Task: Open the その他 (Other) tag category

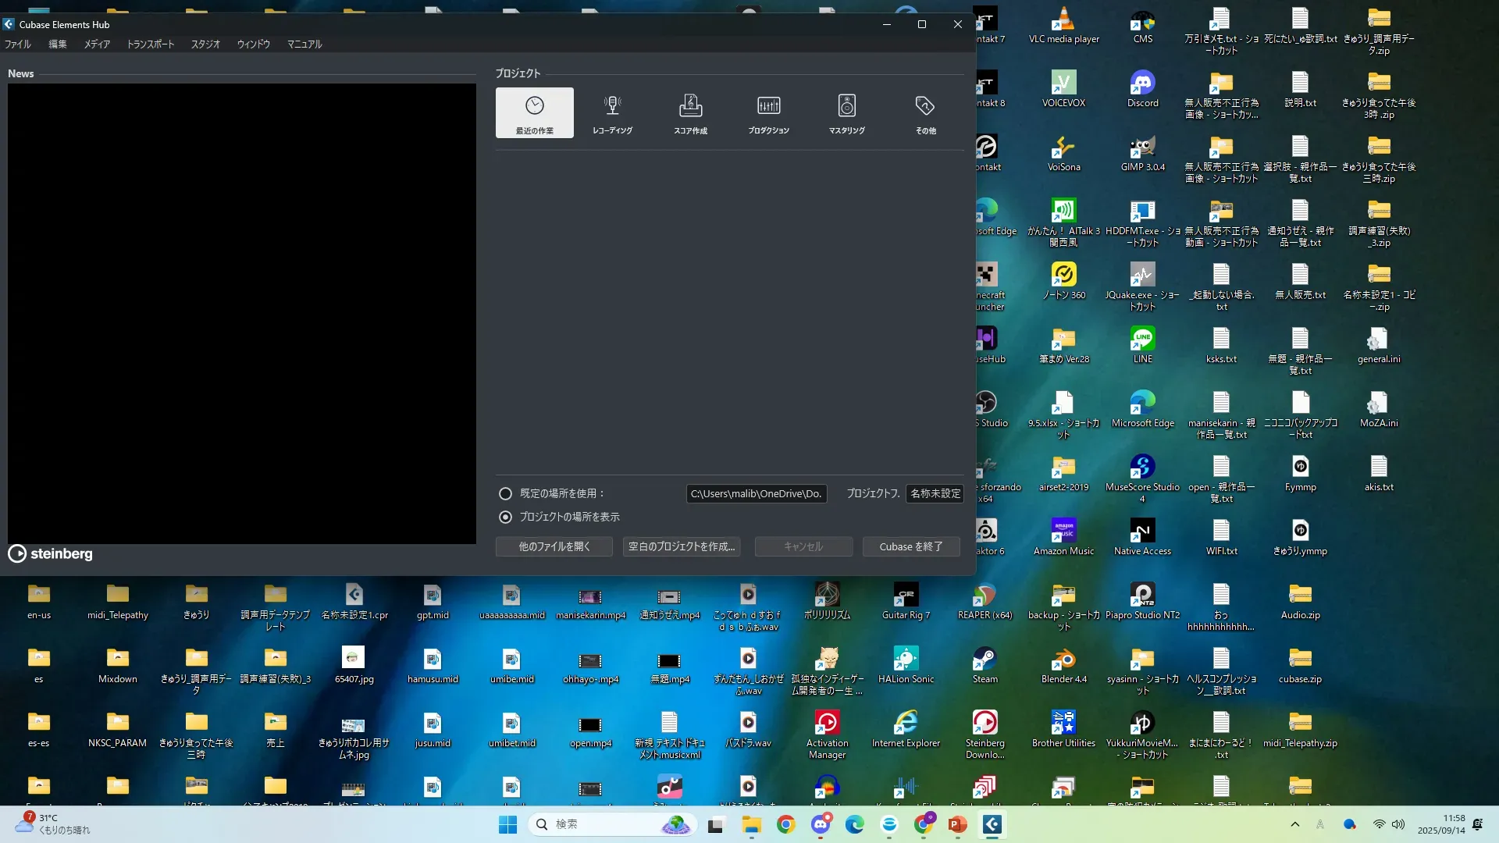Action: (925, 113)
